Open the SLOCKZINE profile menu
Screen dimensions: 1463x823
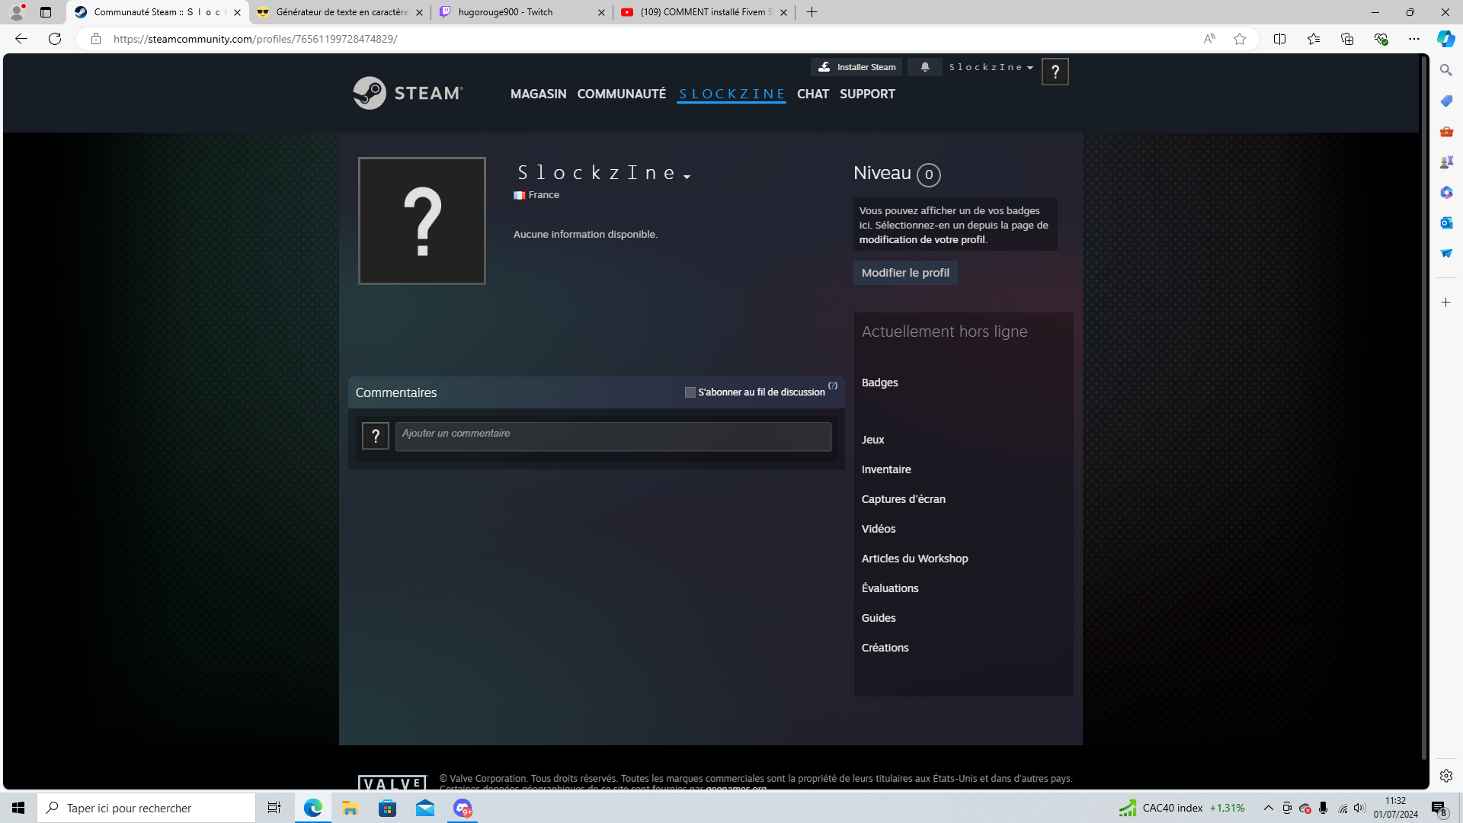pos(731,94)
